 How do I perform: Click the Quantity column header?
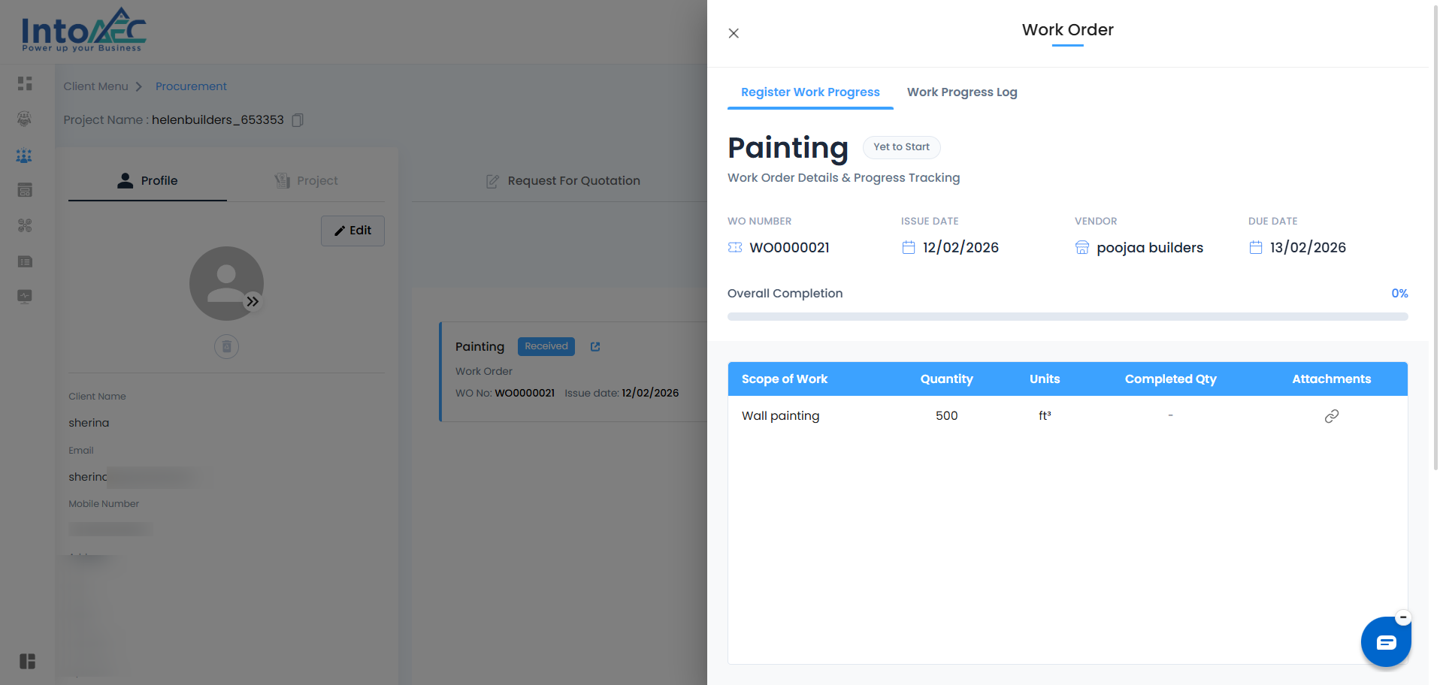pyautogui.click(x=946, y=379)
